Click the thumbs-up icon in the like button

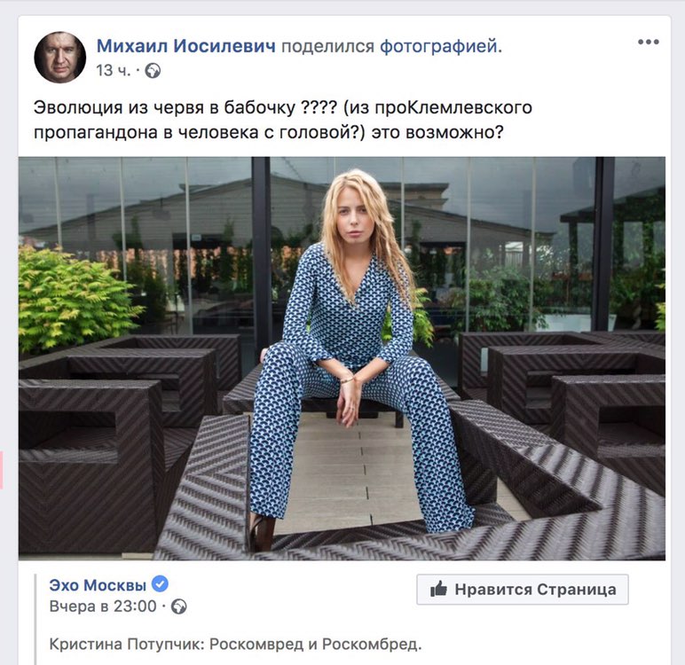click(438, 590)
